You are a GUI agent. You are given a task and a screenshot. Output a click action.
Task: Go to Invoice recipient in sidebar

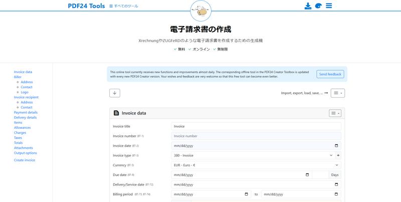pos(27,97)
